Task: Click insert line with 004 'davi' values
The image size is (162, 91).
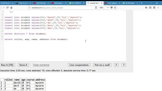Action: (x=43, y=26)
